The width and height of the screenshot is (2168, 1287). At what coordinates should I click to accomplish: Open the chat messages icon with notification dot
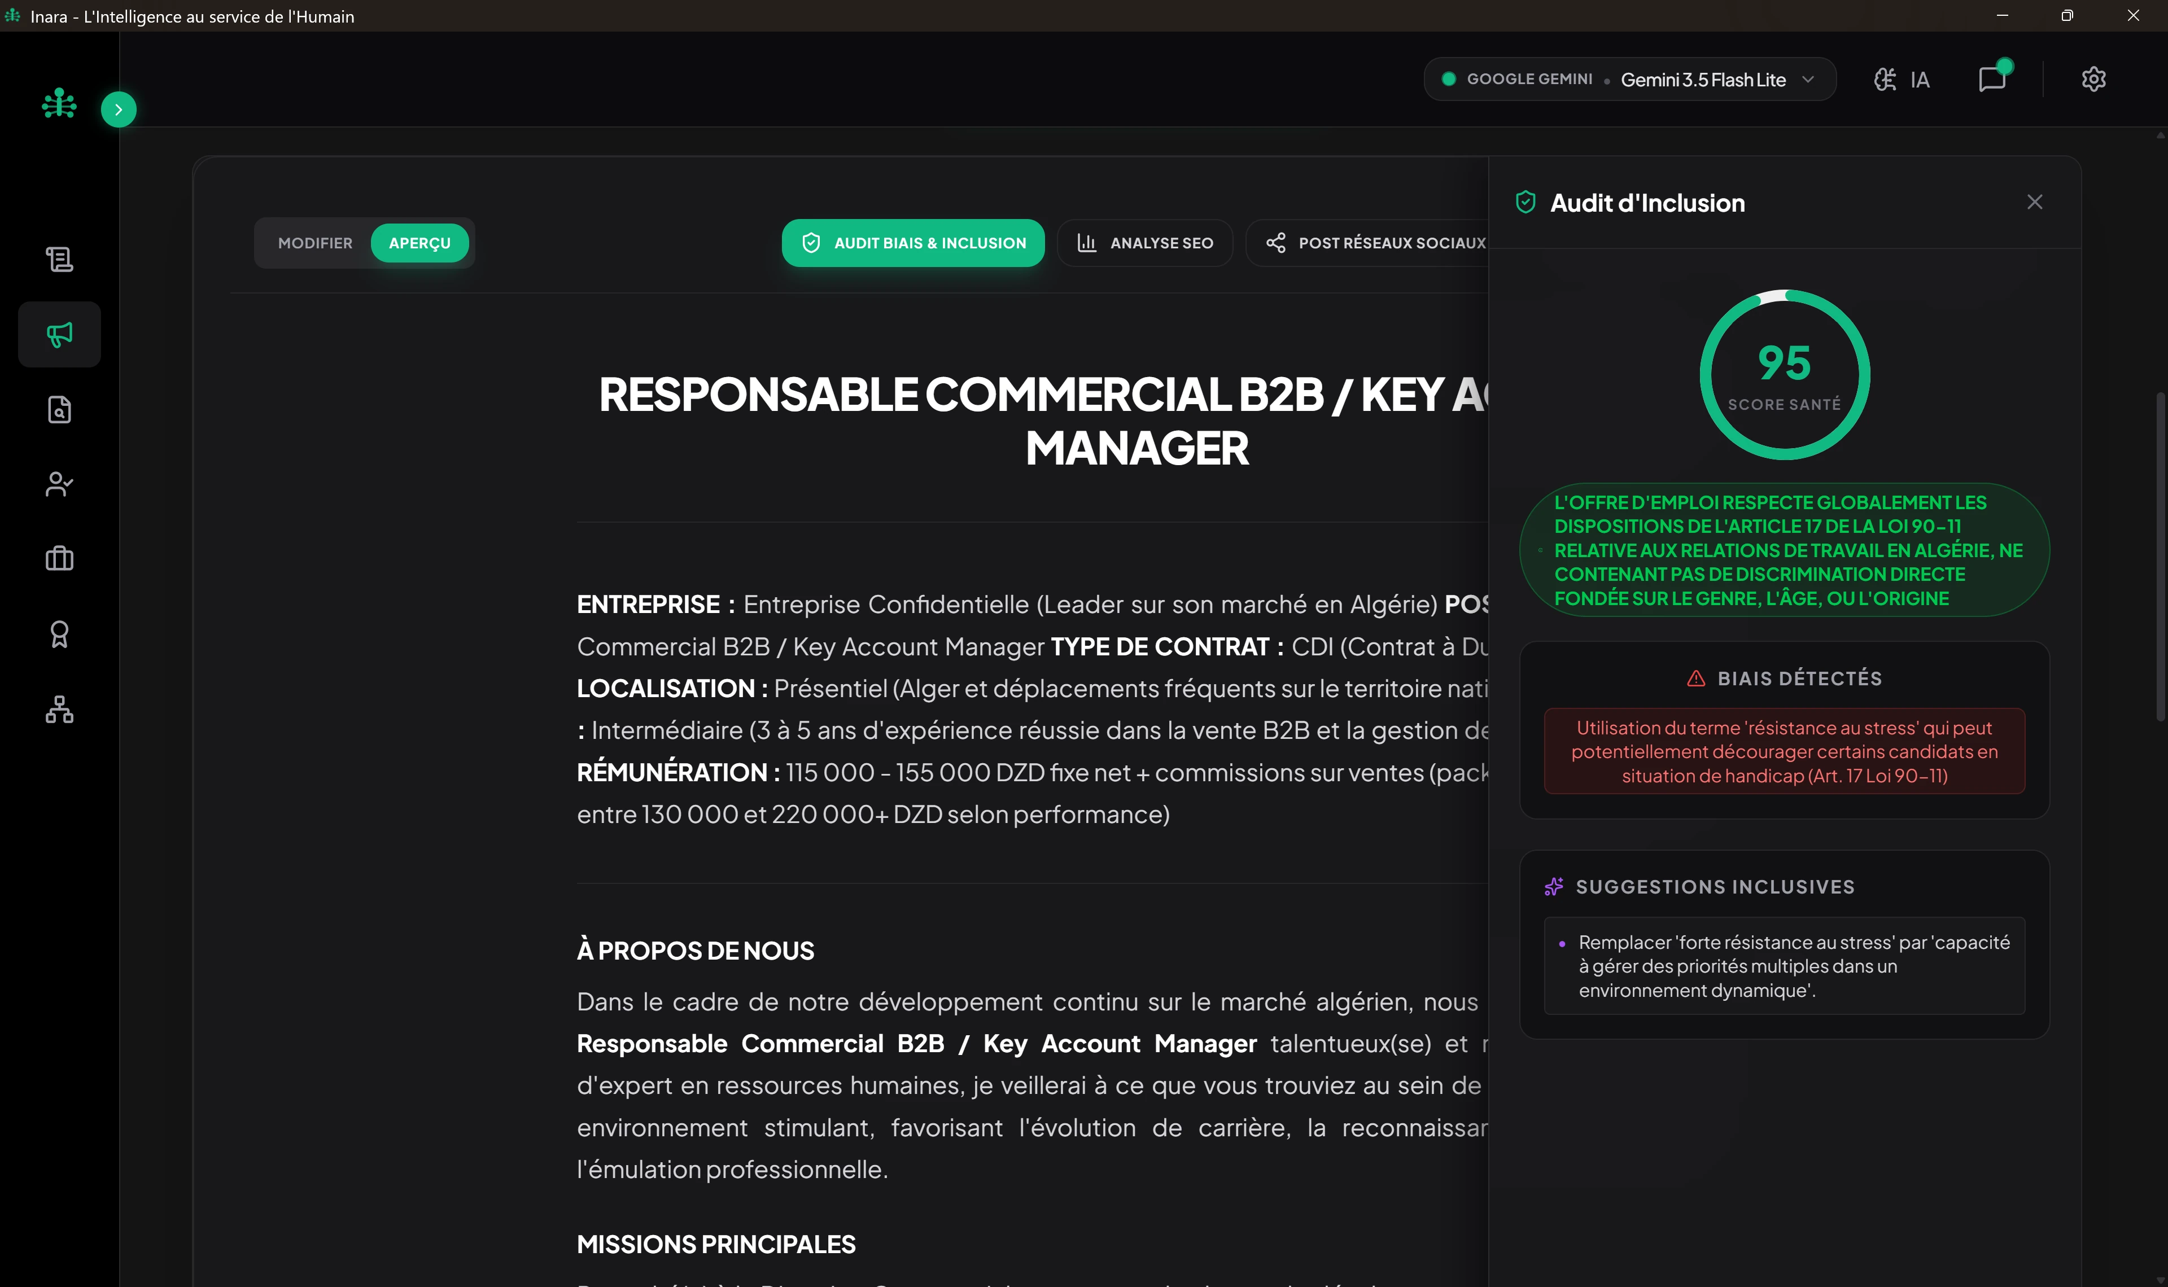point(1993,79)
